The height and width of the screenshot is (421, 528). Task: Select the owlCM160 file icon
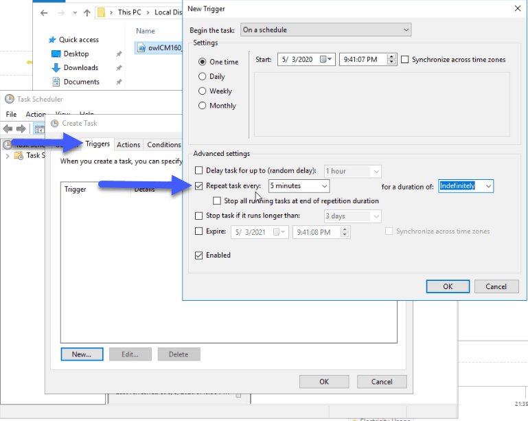pyautogui.click(x=141, y=48)
